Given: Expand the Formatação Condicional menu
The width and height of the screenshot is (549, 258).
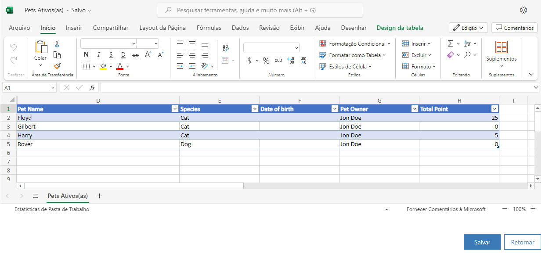Looking at the screenshot, I should point(354,43).
